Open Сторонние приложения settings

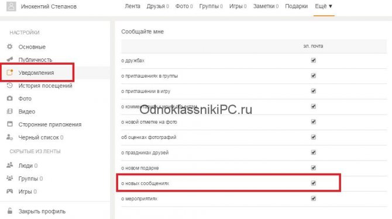(x=50, y=124)
